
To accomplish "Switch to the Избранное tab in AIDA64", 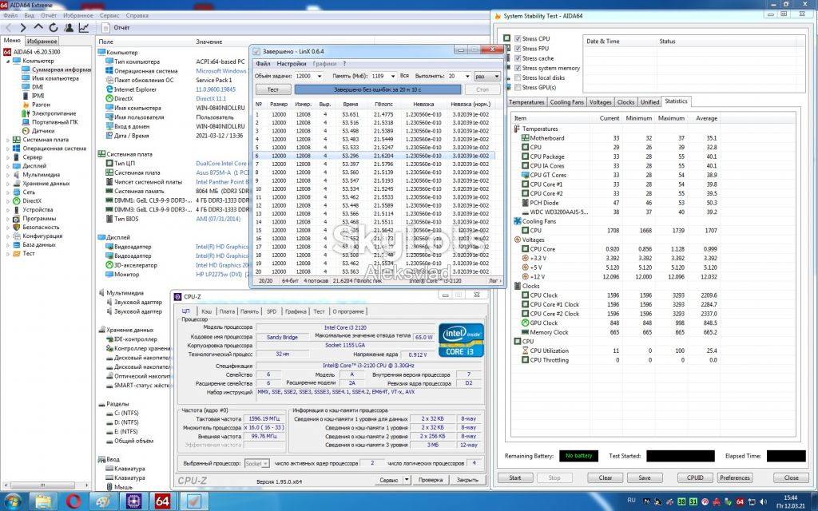I will 42,42.
